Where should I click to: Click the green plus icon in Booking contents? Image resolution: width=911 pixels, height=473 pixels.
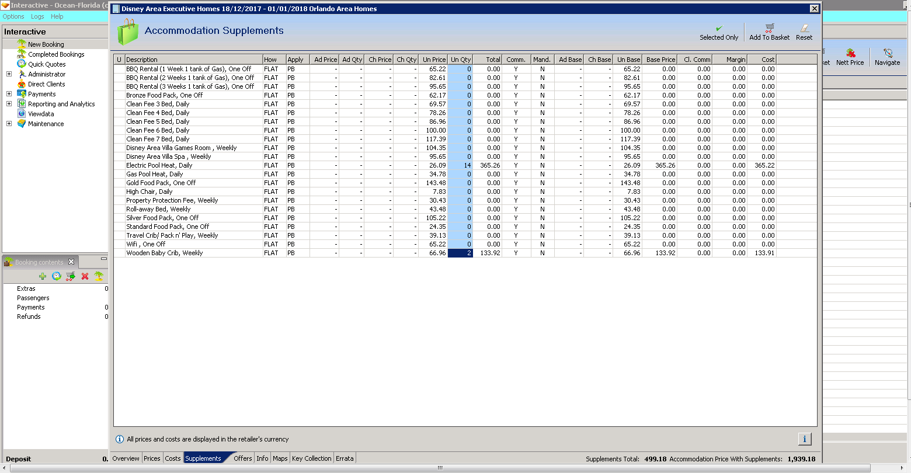click(x=43, y=276)
